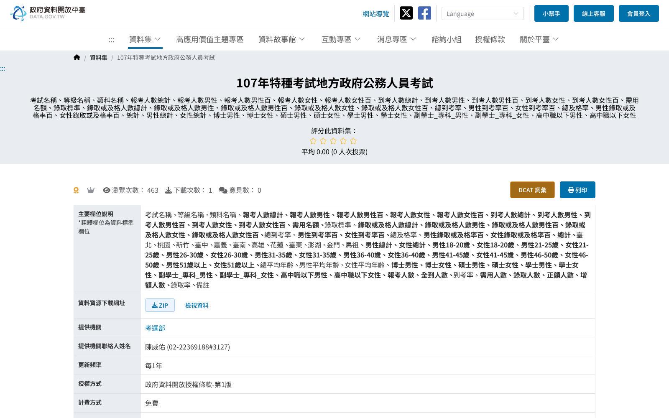This screenshot has width=669, height=418.
Task: Click the 資料資源下載網址 row label
Action: pos(102,303)
